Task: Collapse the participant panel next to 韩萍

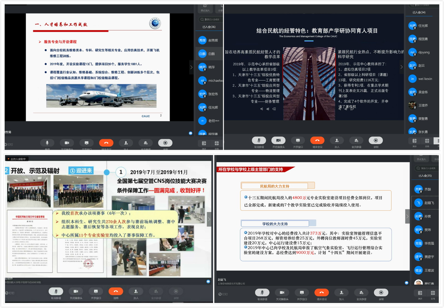Action: pyautogui.click(x=191, y=67)
